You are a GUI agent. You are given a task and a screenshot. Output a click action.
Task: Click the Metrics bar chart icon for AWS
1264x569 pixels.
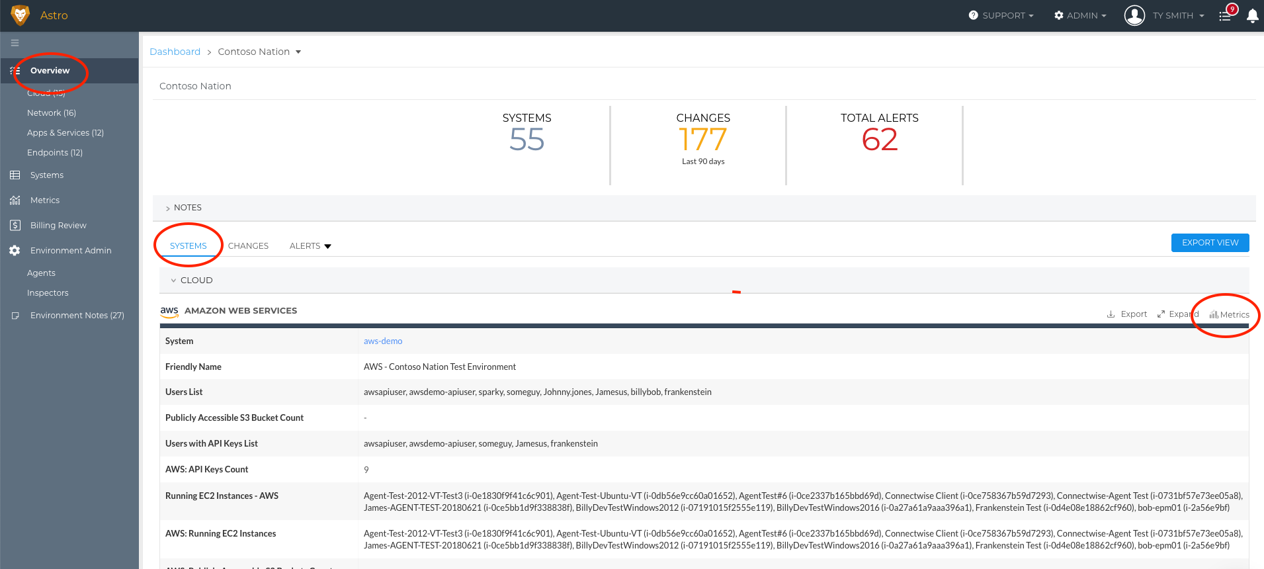[x=1214, y=315]
